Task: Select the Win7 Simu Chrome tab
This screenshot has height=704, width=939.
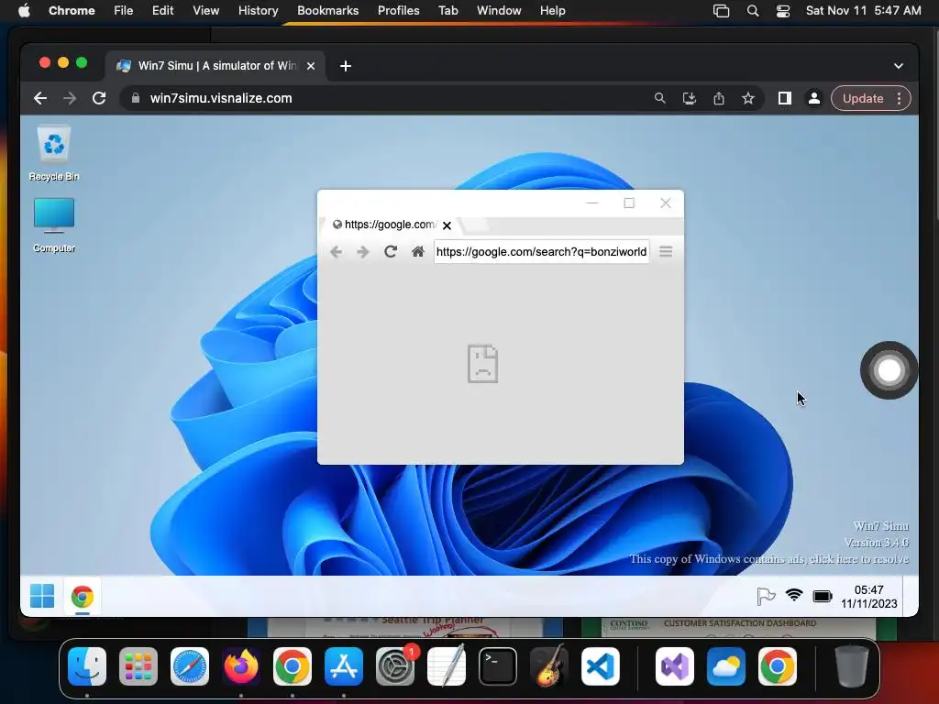Action: 215,66
